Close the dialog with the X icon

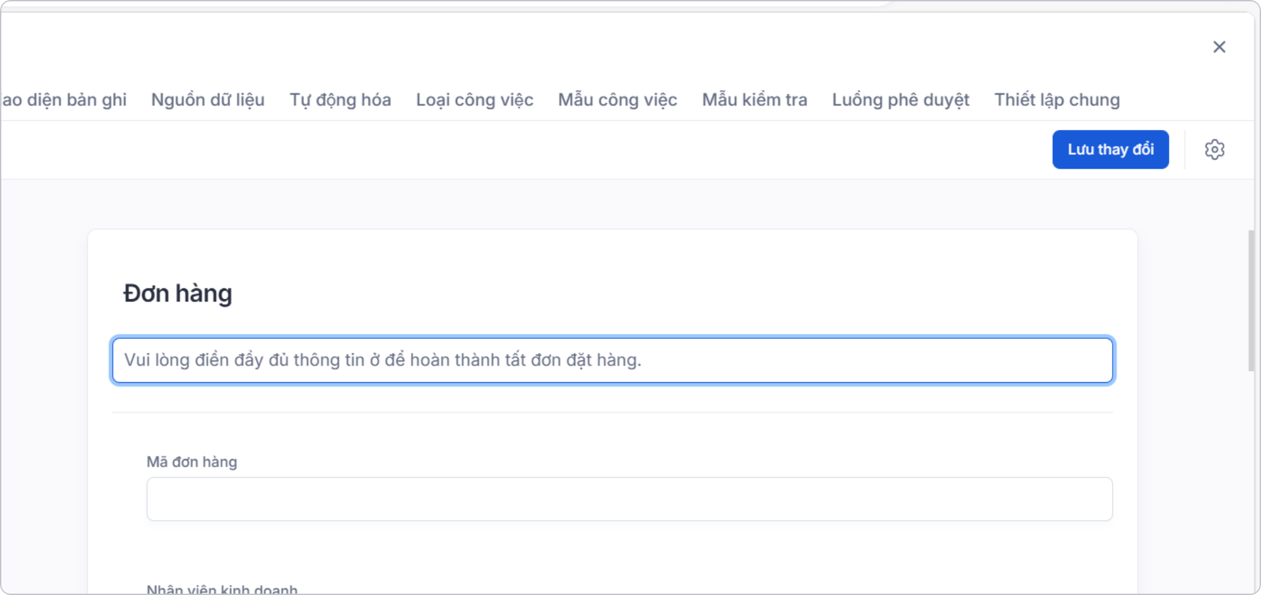(x=1219, y=47)
